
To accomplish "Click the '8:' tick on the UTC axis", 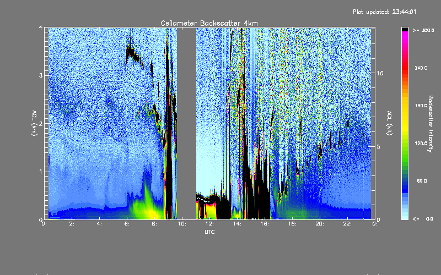I will 155,224.
